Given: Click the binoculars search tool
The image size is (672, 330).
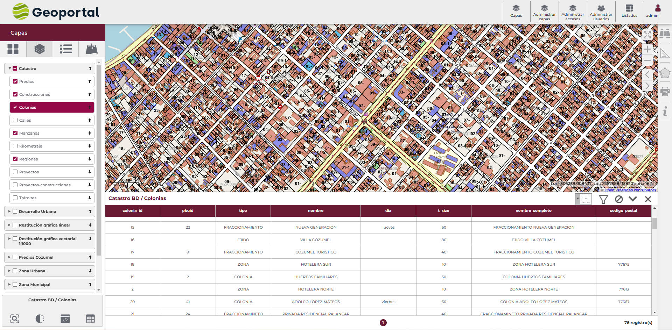Looking at the screenshot, I should [664, 33].
